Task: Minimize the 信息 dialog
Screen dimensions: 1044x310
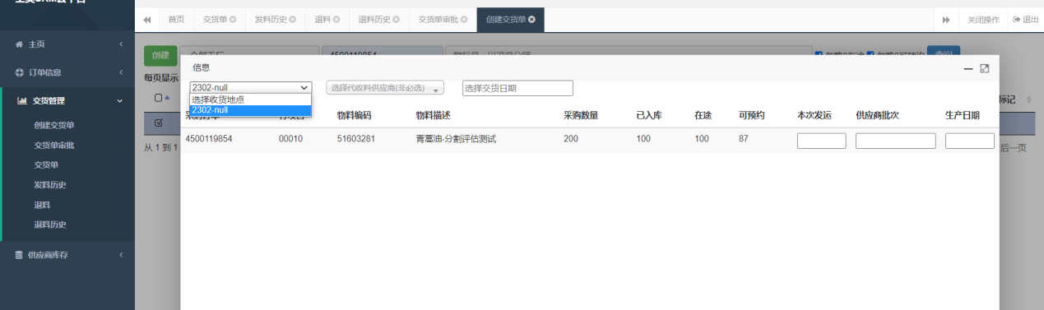Action: (x=968, y=68)
